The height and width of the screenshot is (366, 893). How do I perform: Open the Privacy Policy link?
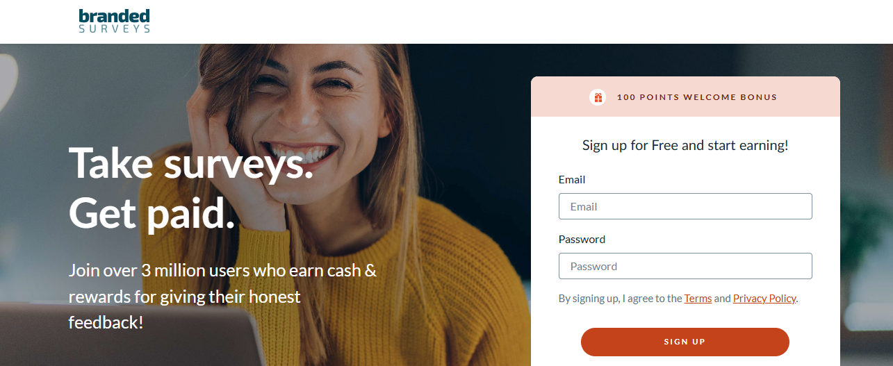764,298
